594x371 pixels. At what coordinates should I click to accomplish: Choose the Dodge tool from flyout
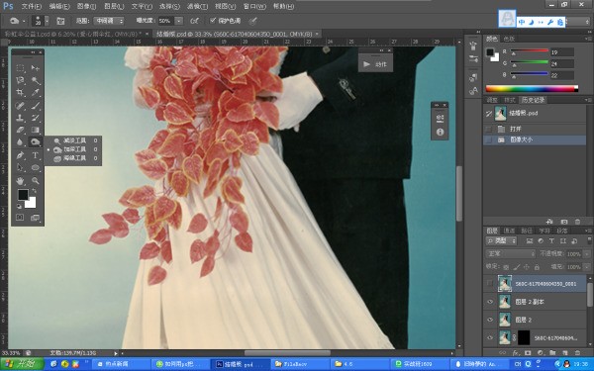[75, 140]
